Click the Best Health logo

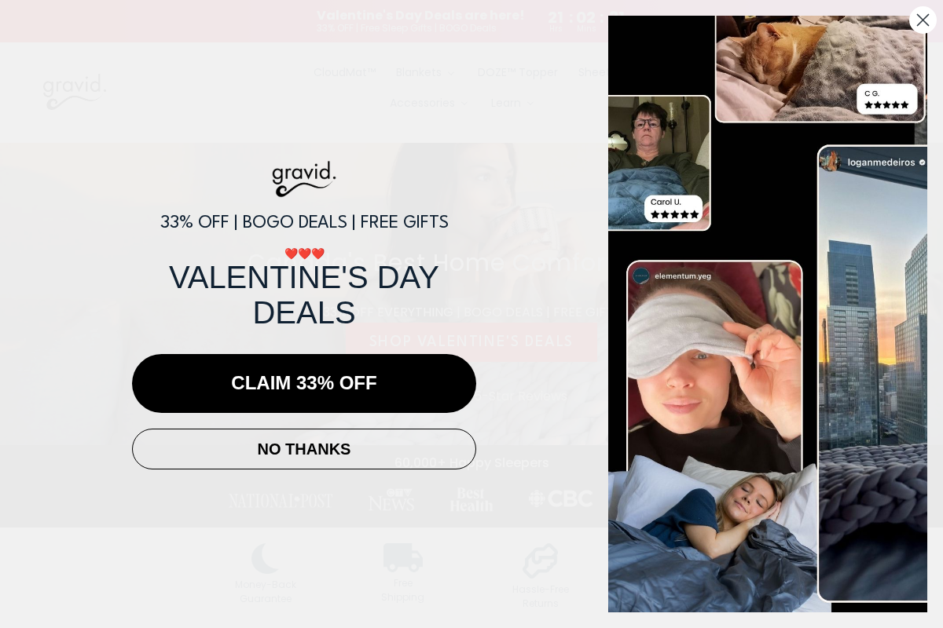472,500
